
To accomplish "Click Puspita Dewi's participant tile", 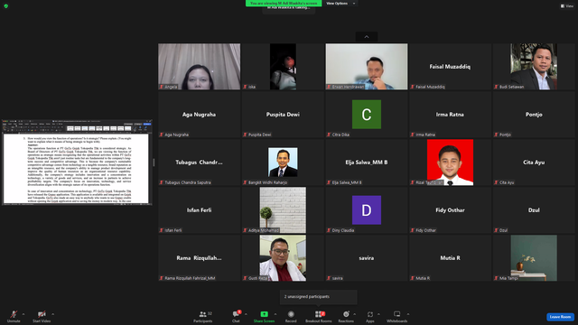I will click(283, 115).
